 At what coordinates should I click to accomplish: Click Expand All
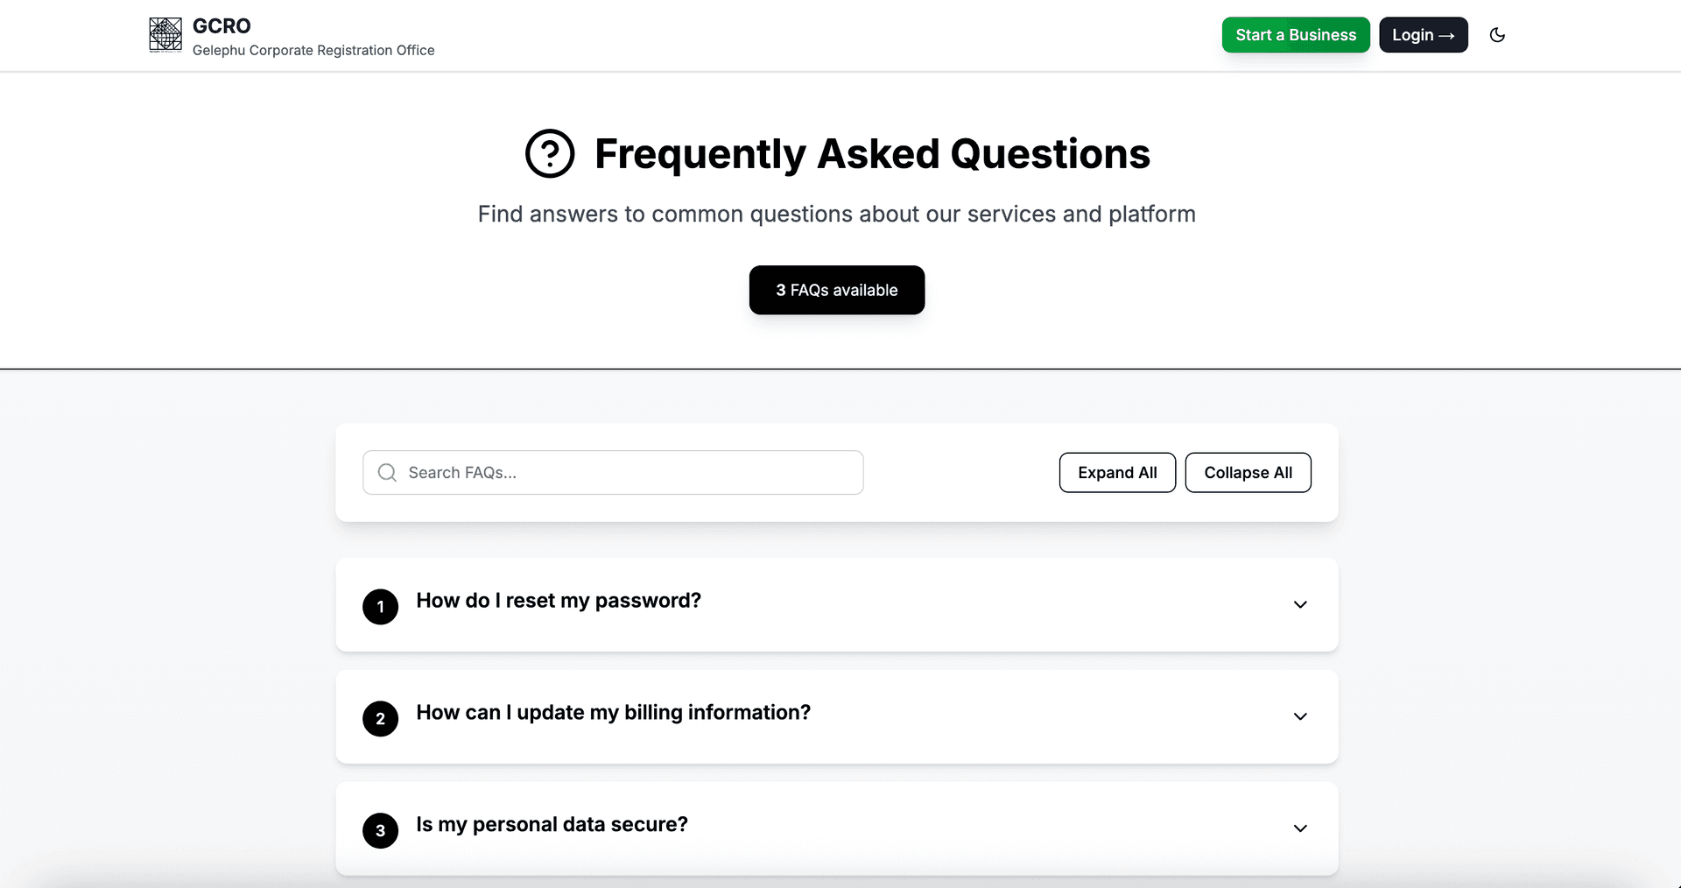tap(1117, 472)
